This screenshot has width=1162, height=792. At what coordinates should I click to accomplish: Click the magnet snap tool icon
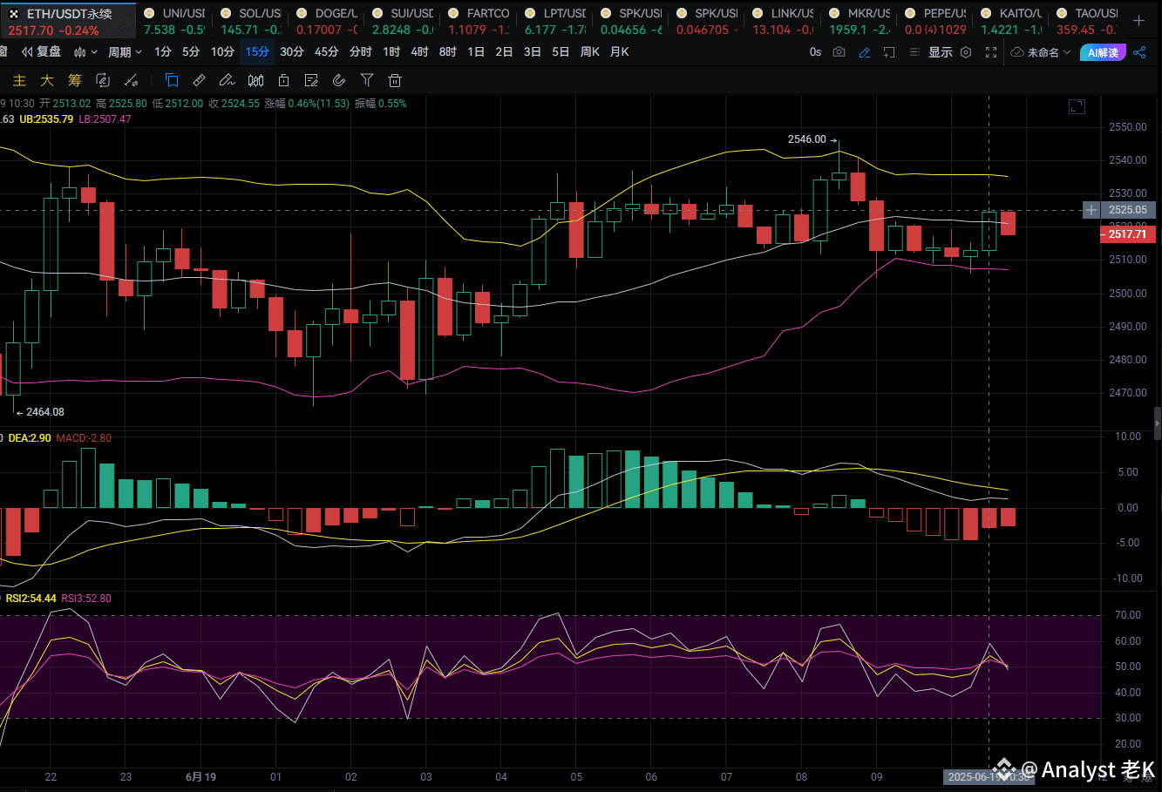pyautogui.click(x=339, y=81)
